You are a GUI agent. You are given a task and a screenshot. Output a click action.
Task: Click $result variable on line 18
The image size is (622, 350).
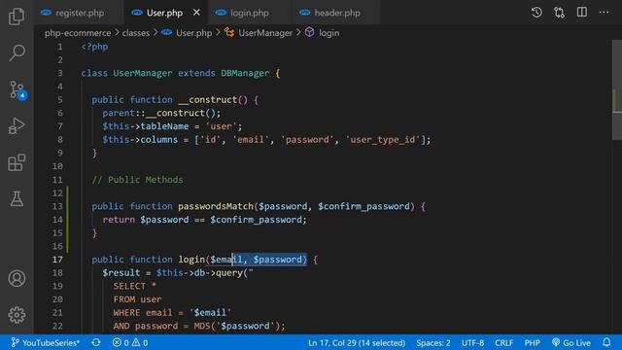click(x=121, y=272)
